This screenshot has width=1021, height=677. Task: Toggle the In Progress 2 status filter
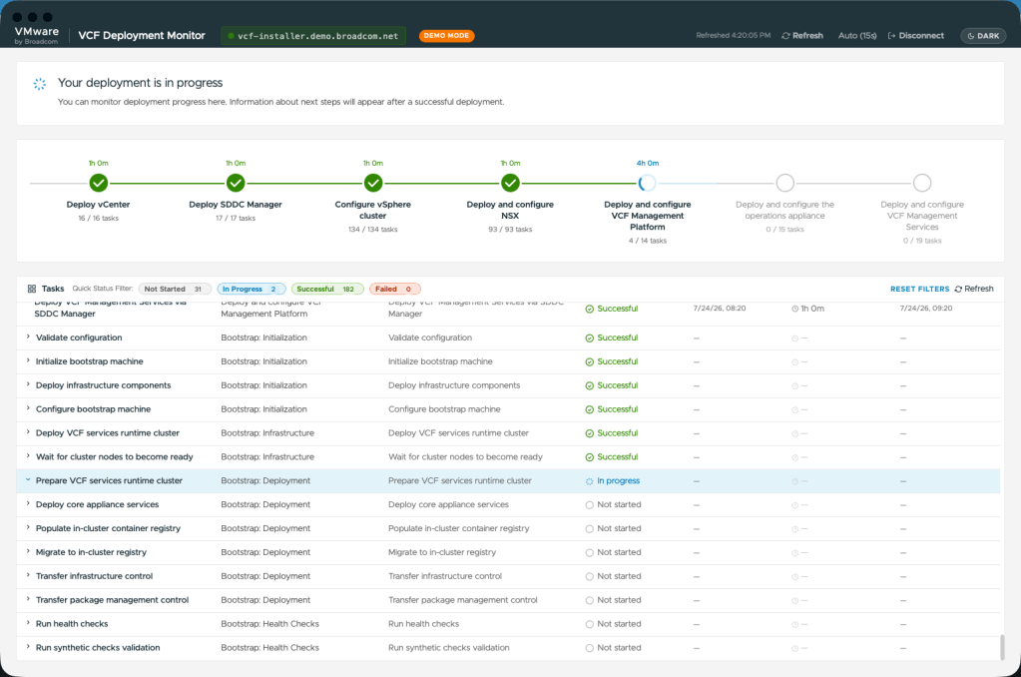(x=251, y=289)
